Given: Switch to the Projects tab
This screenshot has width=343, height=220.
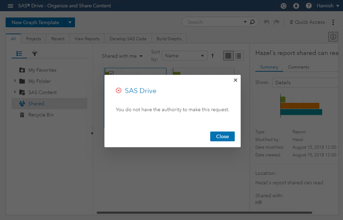Looking at the screenshot, I should click(34, 39).
